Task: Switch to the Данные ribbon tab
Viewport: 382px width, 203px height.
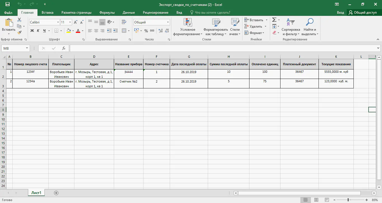Action: point(129,13)
